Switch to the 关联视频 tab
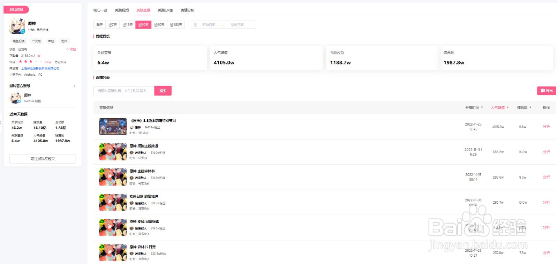Image resolution: width=558 pixels, height=264 pixels. point(122,10)
